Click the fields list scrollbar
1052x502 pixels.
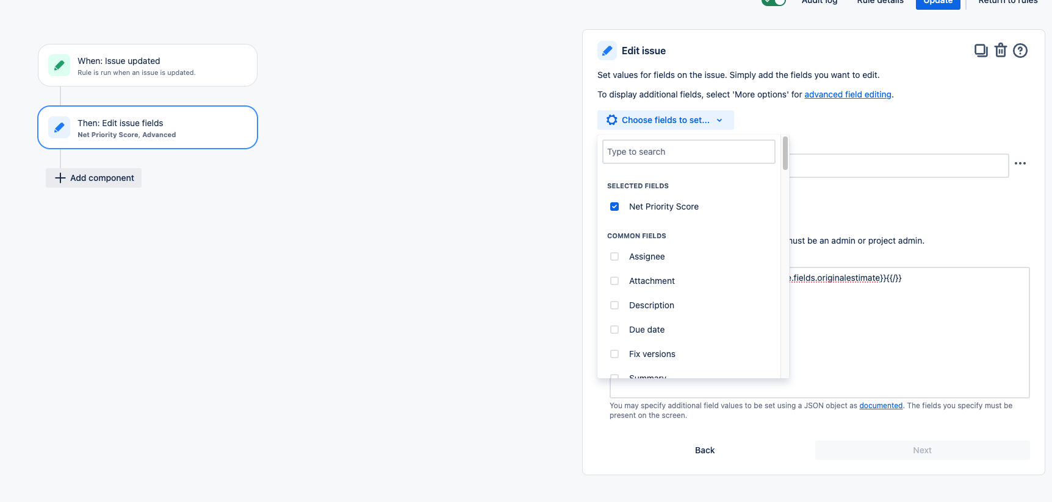pos(785,154)
